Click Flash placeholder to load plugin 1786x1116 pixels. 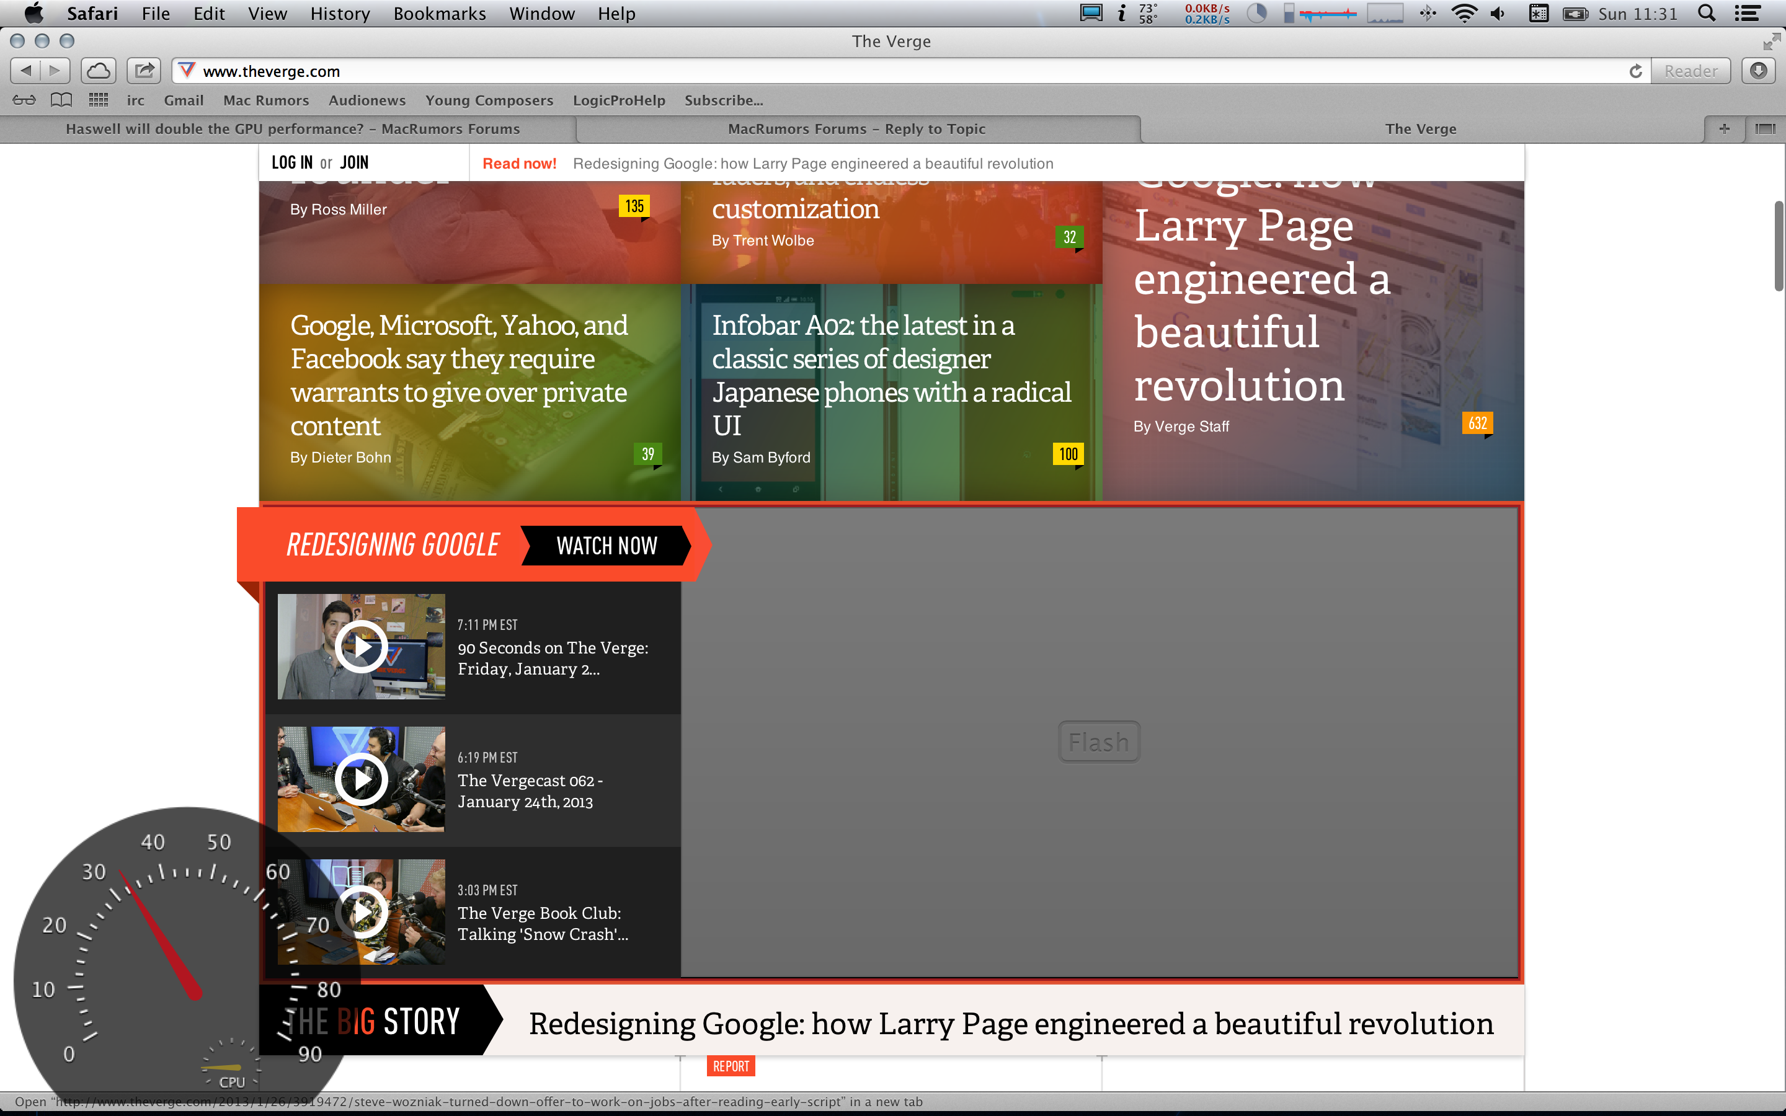pyautogui.click(x=1099, y=742)
